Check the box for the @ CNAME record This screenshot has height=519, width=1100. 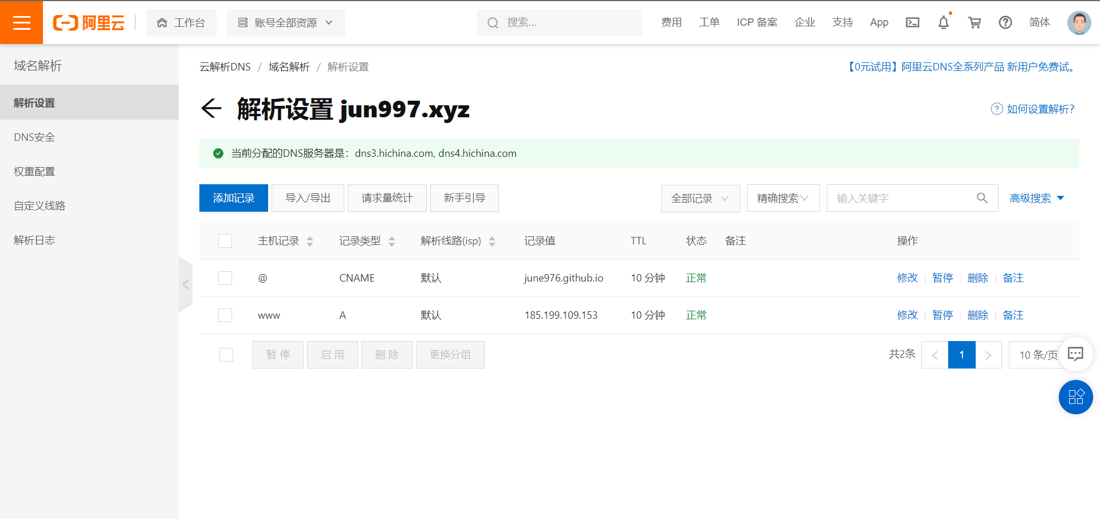click(x=225, y=278)
